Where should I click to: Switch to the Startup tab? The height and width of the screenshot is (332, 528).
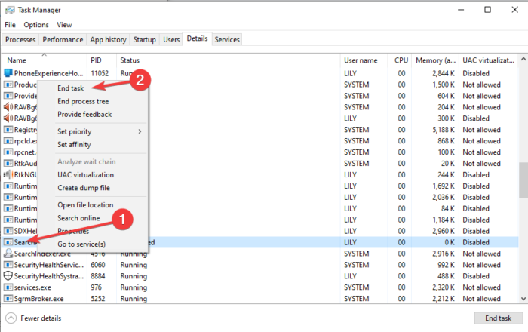[145, 39]
